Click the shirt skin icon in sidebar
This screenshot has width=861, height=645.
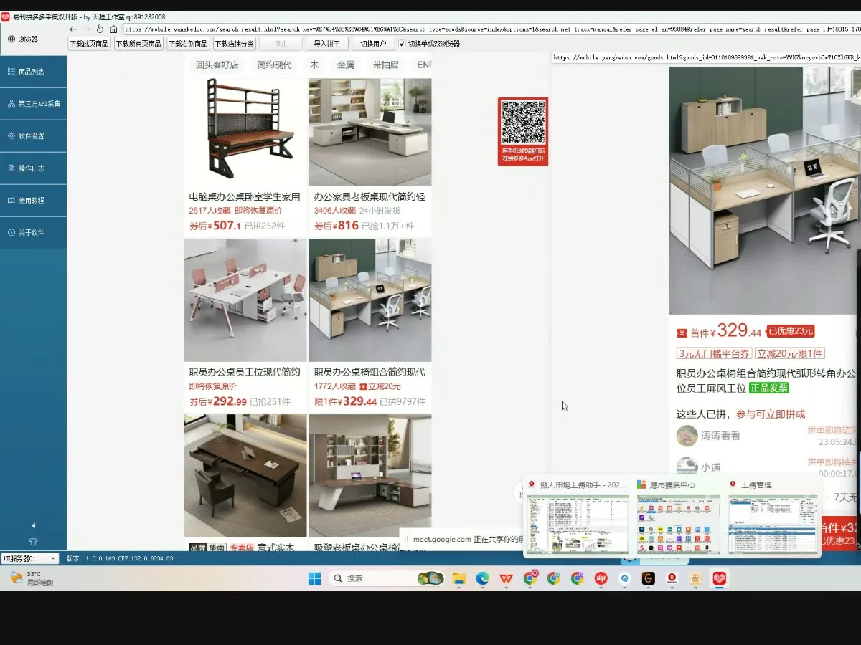[x=33, y=542]
